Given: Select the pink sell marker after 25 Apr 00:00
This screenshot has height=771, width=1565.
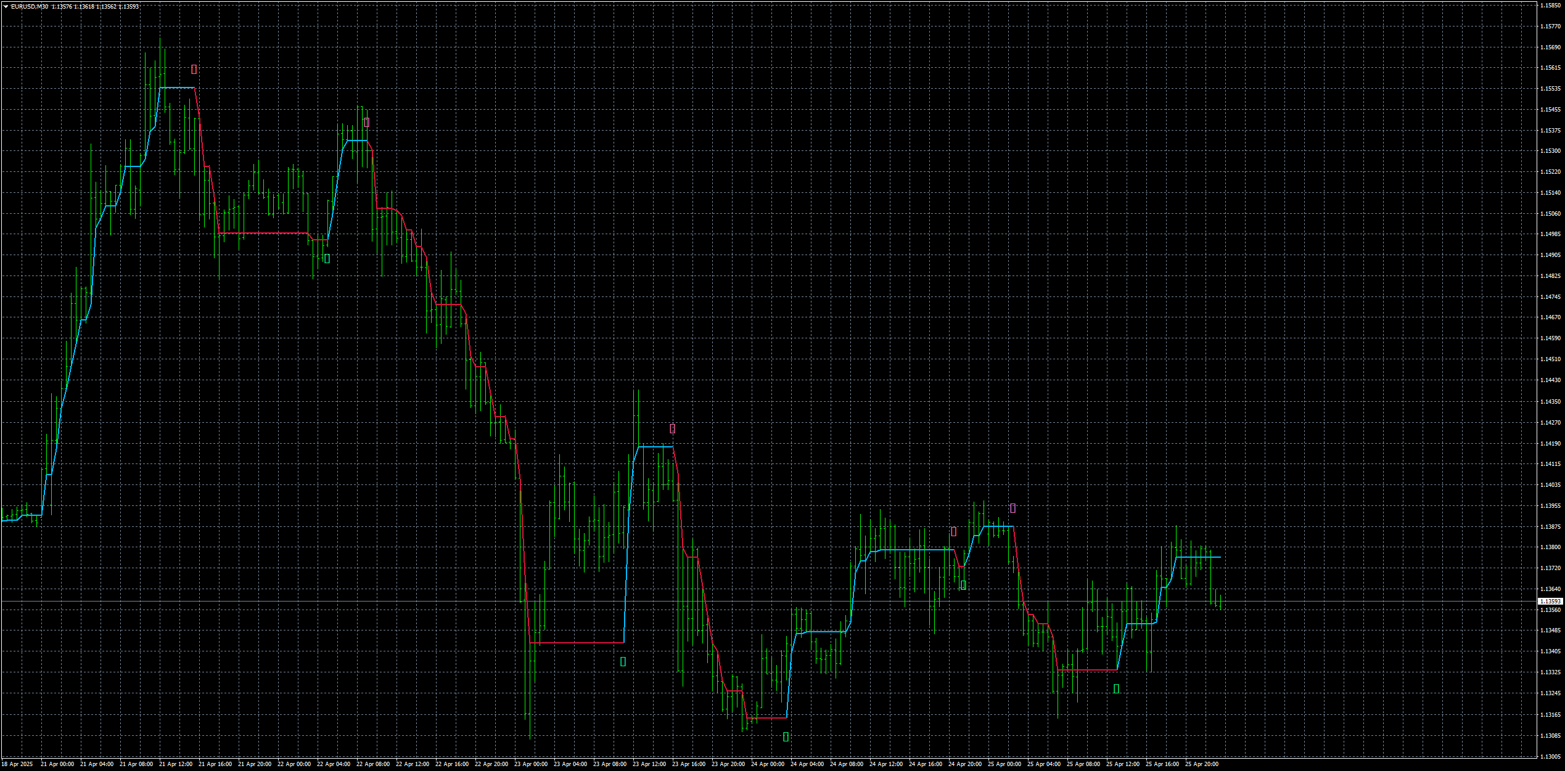Looking at the screenshot, I should coord(1013,508).
